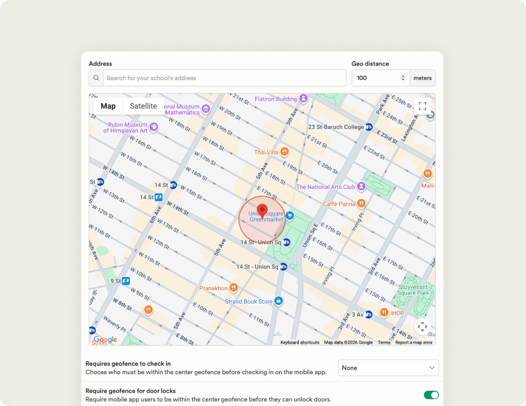The height and width of the screenshot is (406, 526).
Task: Focus the school address search field
Action: point(225,78)
